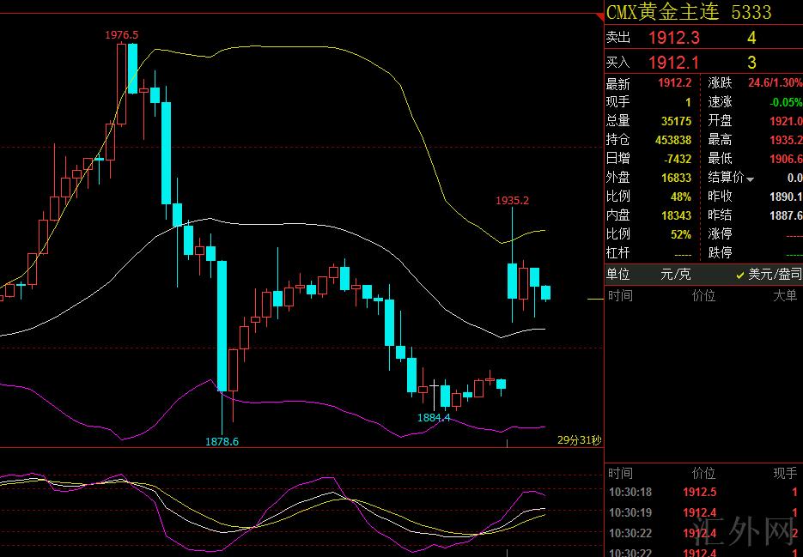Click the 1878.6 low price label
This screenshot has height=557, width=803.
[x=222, y=441]
